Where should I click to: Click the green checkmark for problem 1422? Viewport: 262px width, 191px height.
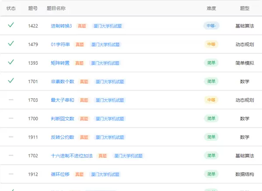click(x=11, y=25)
